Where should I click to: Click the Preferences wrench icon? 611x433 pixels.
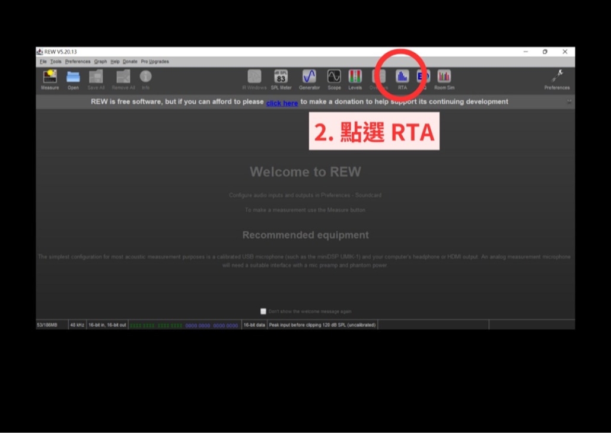pyautogui.click(x=556, y=77)
